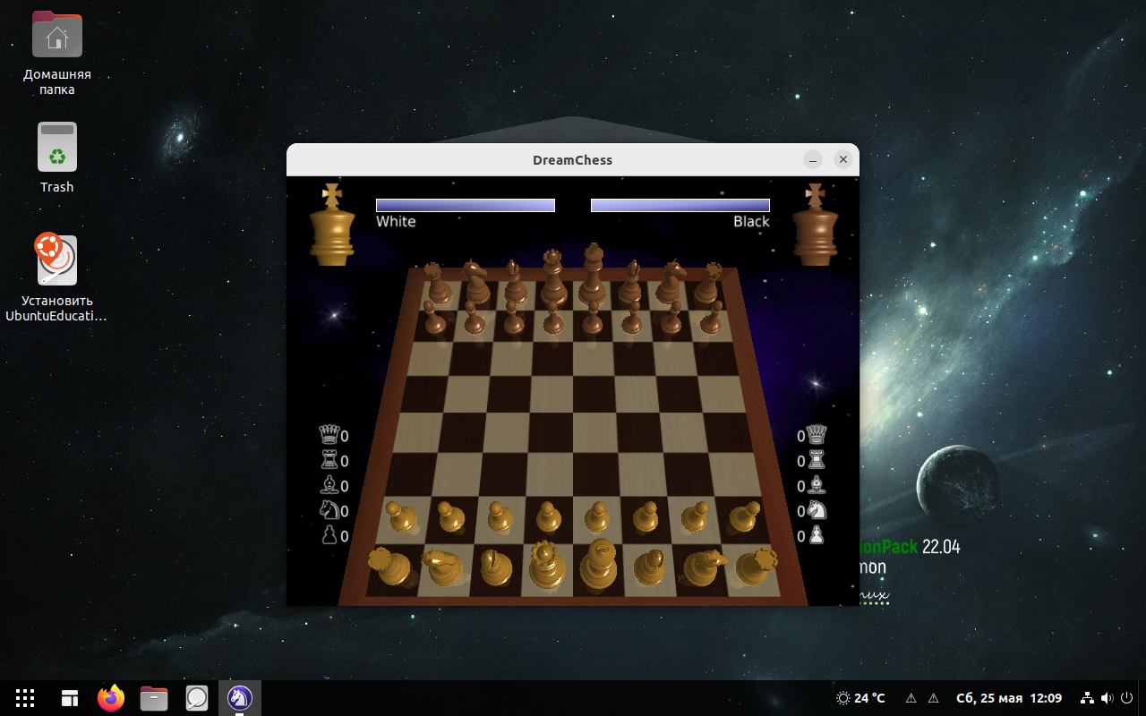Image resolution: width=1146 pixels, height=716 pixels.
Task: Choose the white bishop on f1
Action: 649,567
